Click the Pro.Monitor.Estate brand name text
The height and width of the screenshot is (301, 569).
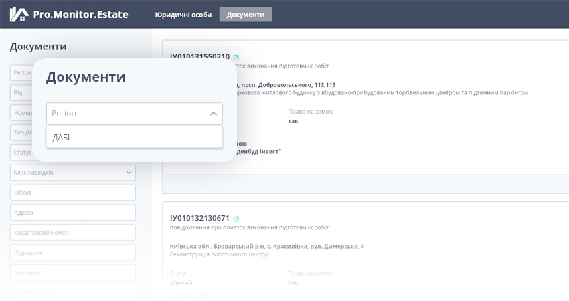point(80,14)
